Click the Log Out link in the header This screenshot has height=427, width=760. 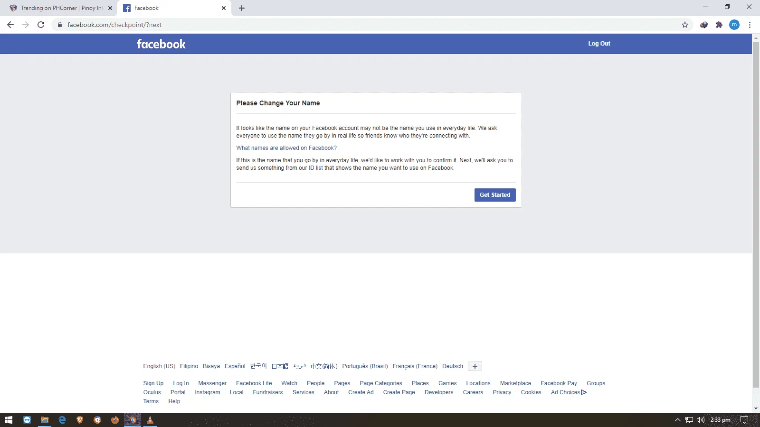tap(599, 44)
